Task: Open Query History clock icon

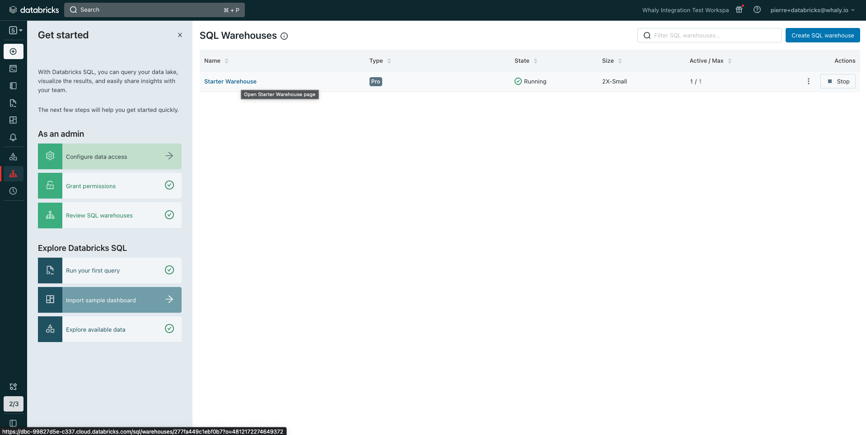Action: [13, 191]
